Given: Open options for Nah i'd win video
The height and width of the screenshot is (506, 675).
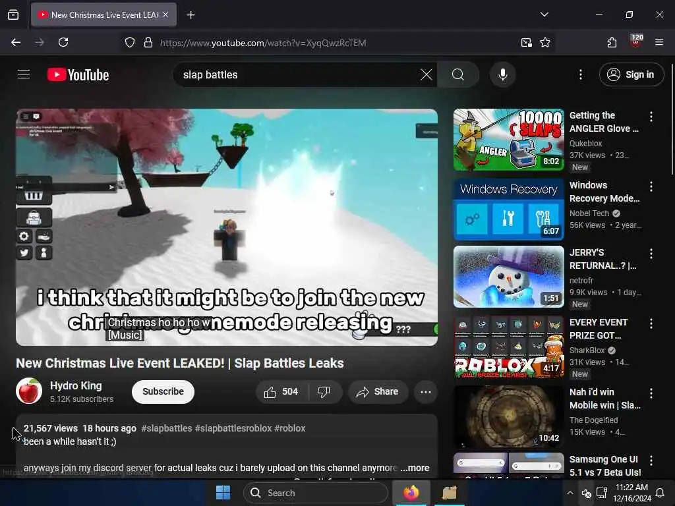Looking at the screenshot, I should tap(651, 393).
